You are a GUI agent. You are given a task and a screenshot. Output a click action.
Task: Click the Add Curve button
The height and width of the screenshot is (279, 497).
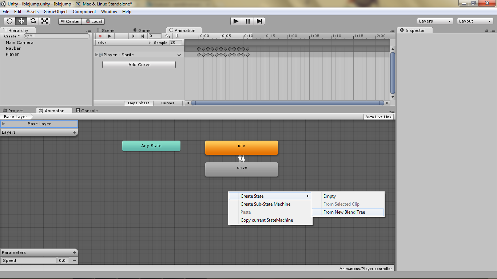(x=139, y=65)
